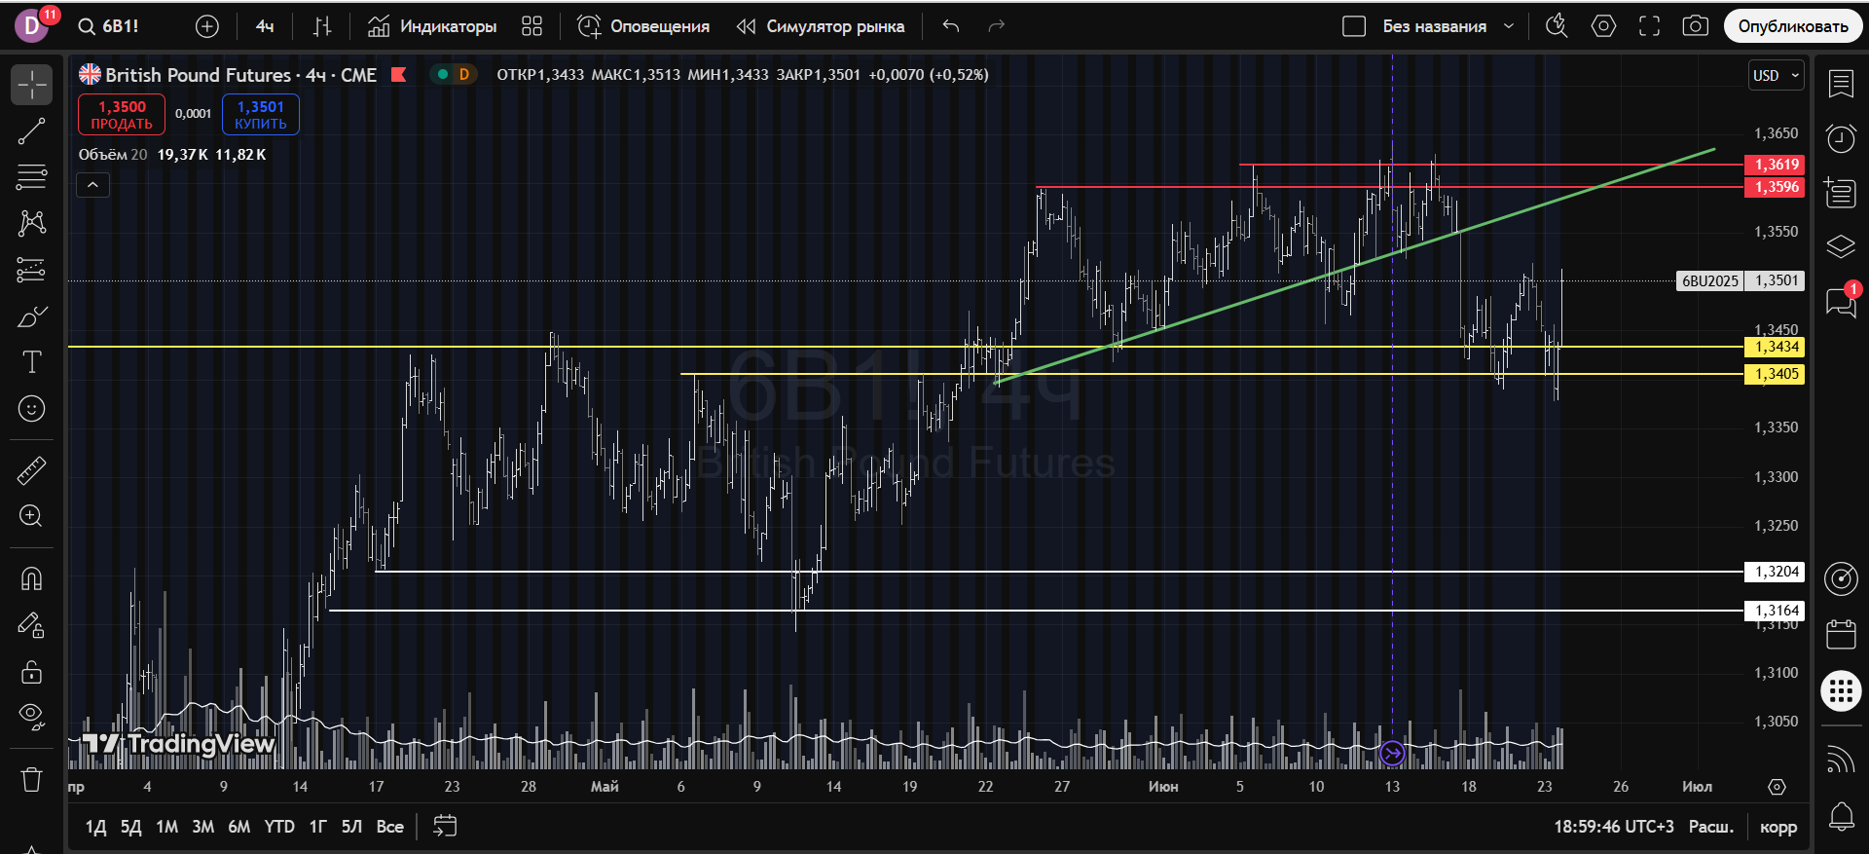The image size is (1869, 854).
Task: Select the text annotation tool
Action: (31, 362)
